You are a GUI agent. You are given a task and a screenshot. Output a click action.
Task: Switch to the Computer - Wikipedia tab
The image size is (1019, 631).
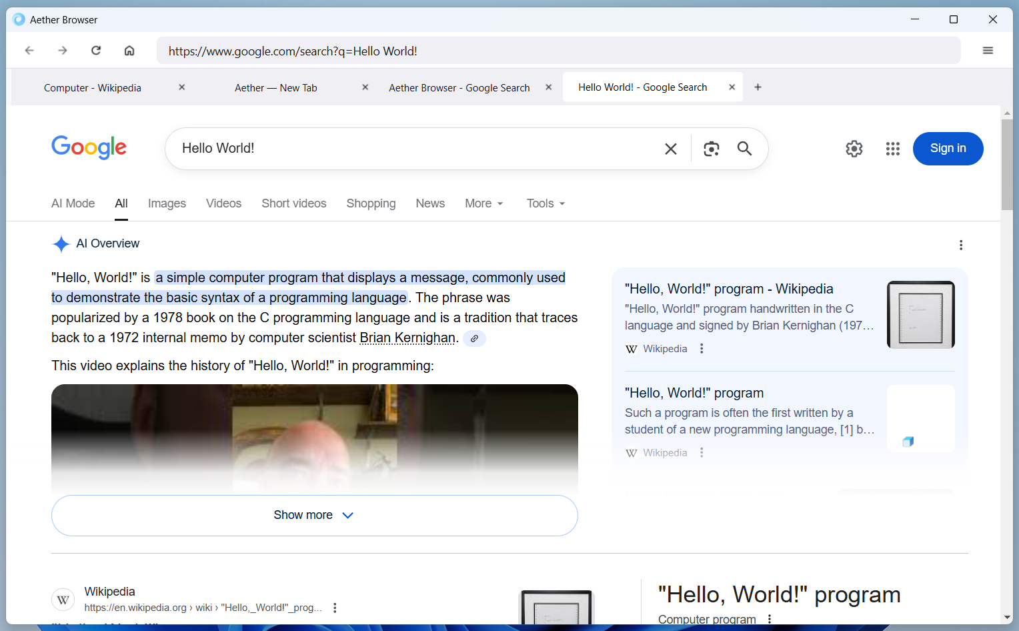click(x=93, y=87)
